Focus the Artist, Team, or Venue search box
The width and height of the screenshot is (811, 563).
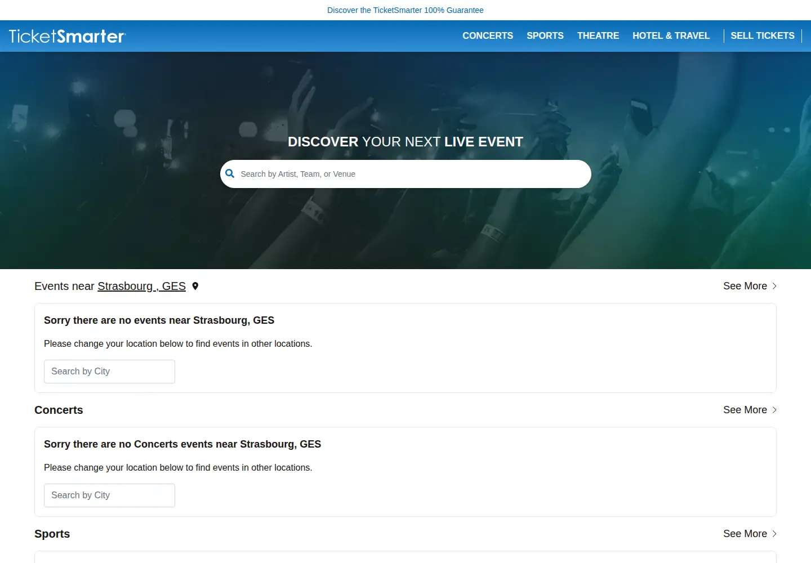point(405,174)
